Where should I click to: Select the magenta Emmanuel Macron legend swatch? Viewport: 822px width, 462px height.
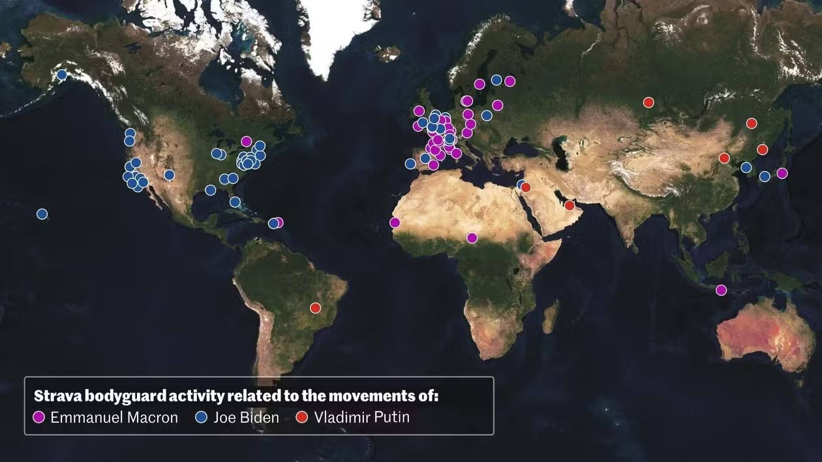pyautogui.click(x=39, y=418)
